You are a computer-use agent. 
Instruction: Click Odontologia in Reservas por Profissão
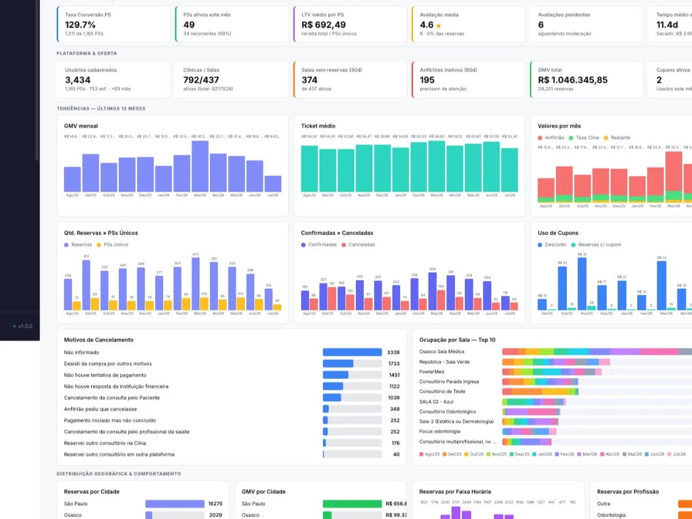[x=611, y=515]
